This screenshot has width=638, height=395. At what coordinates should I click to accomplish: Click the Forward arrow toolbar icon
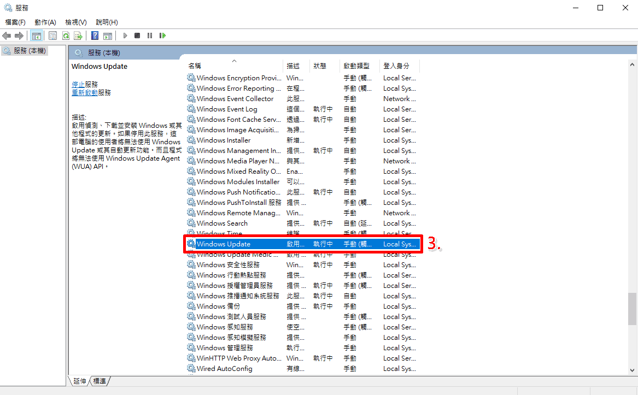(19, 36)
